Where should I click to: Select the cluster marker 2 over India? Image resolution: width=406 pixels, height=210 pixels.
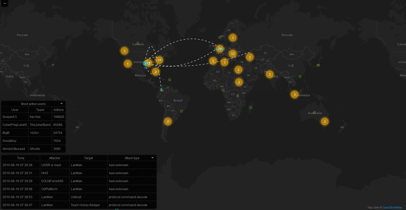(270, 74)
